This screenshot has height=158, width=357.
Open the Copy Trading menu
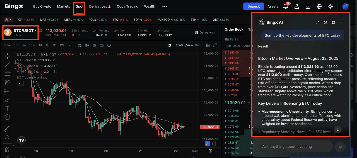[127, 6]
